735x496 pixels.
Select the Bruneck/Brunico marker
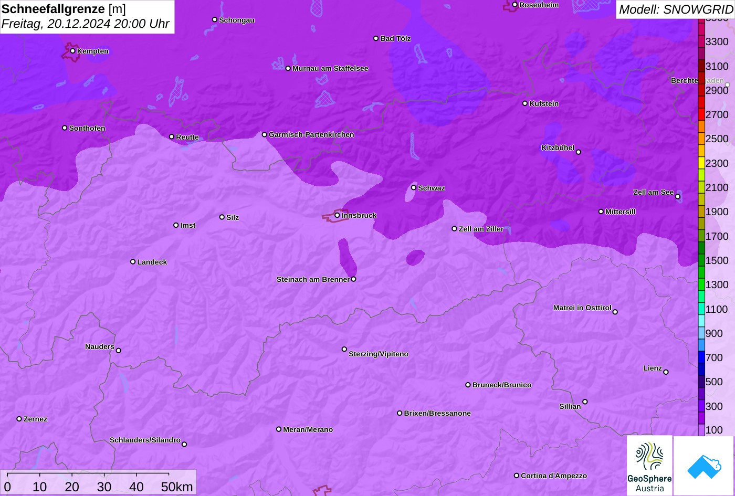(x=468, y=385)
